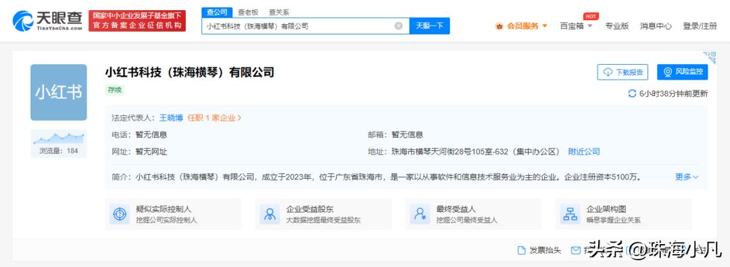Open 附近公司 link

[584, 152]
